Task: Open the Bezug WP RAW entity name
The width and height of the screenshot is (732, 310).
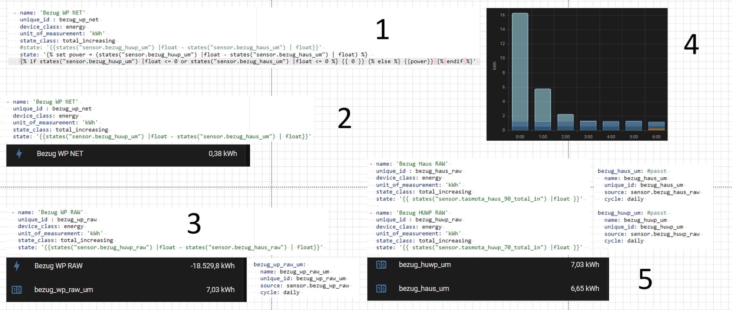Action: coord(58,266)
